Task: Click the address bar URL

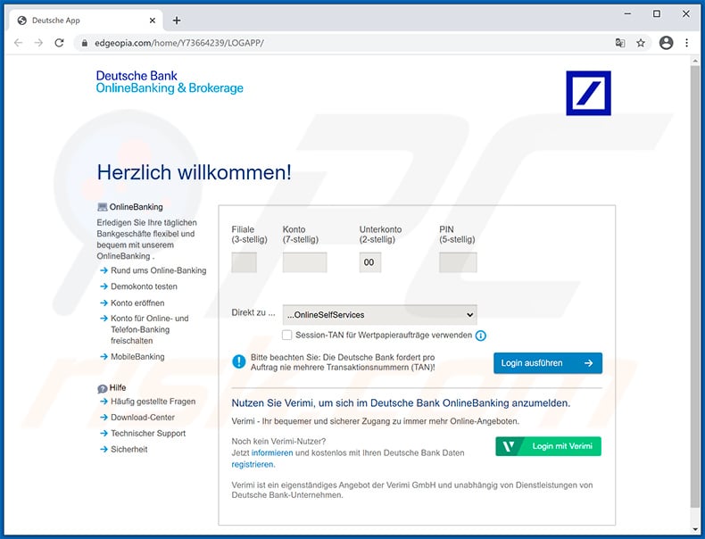Action: pyautogui.click(x=179, y=43)
